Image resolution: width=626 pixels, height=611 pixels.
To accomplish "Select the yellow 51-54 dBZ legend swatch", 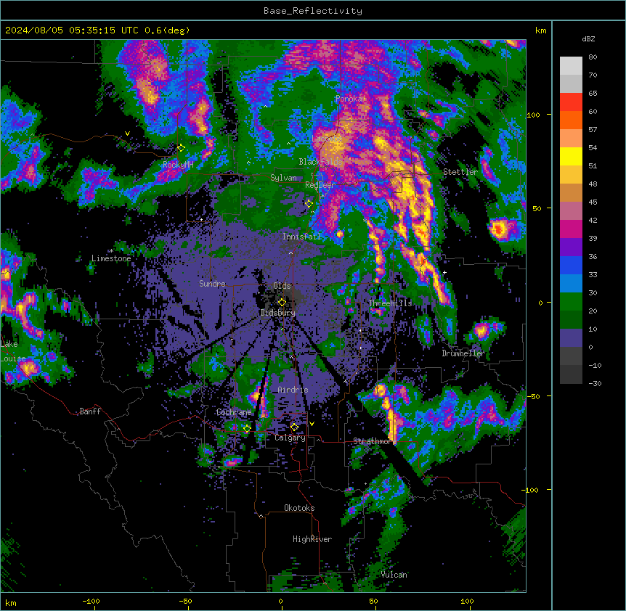I will point(571,156).
